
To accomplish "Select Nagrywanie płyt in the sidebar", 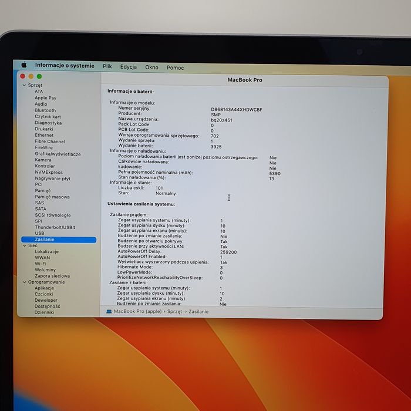I will point(52,178).
